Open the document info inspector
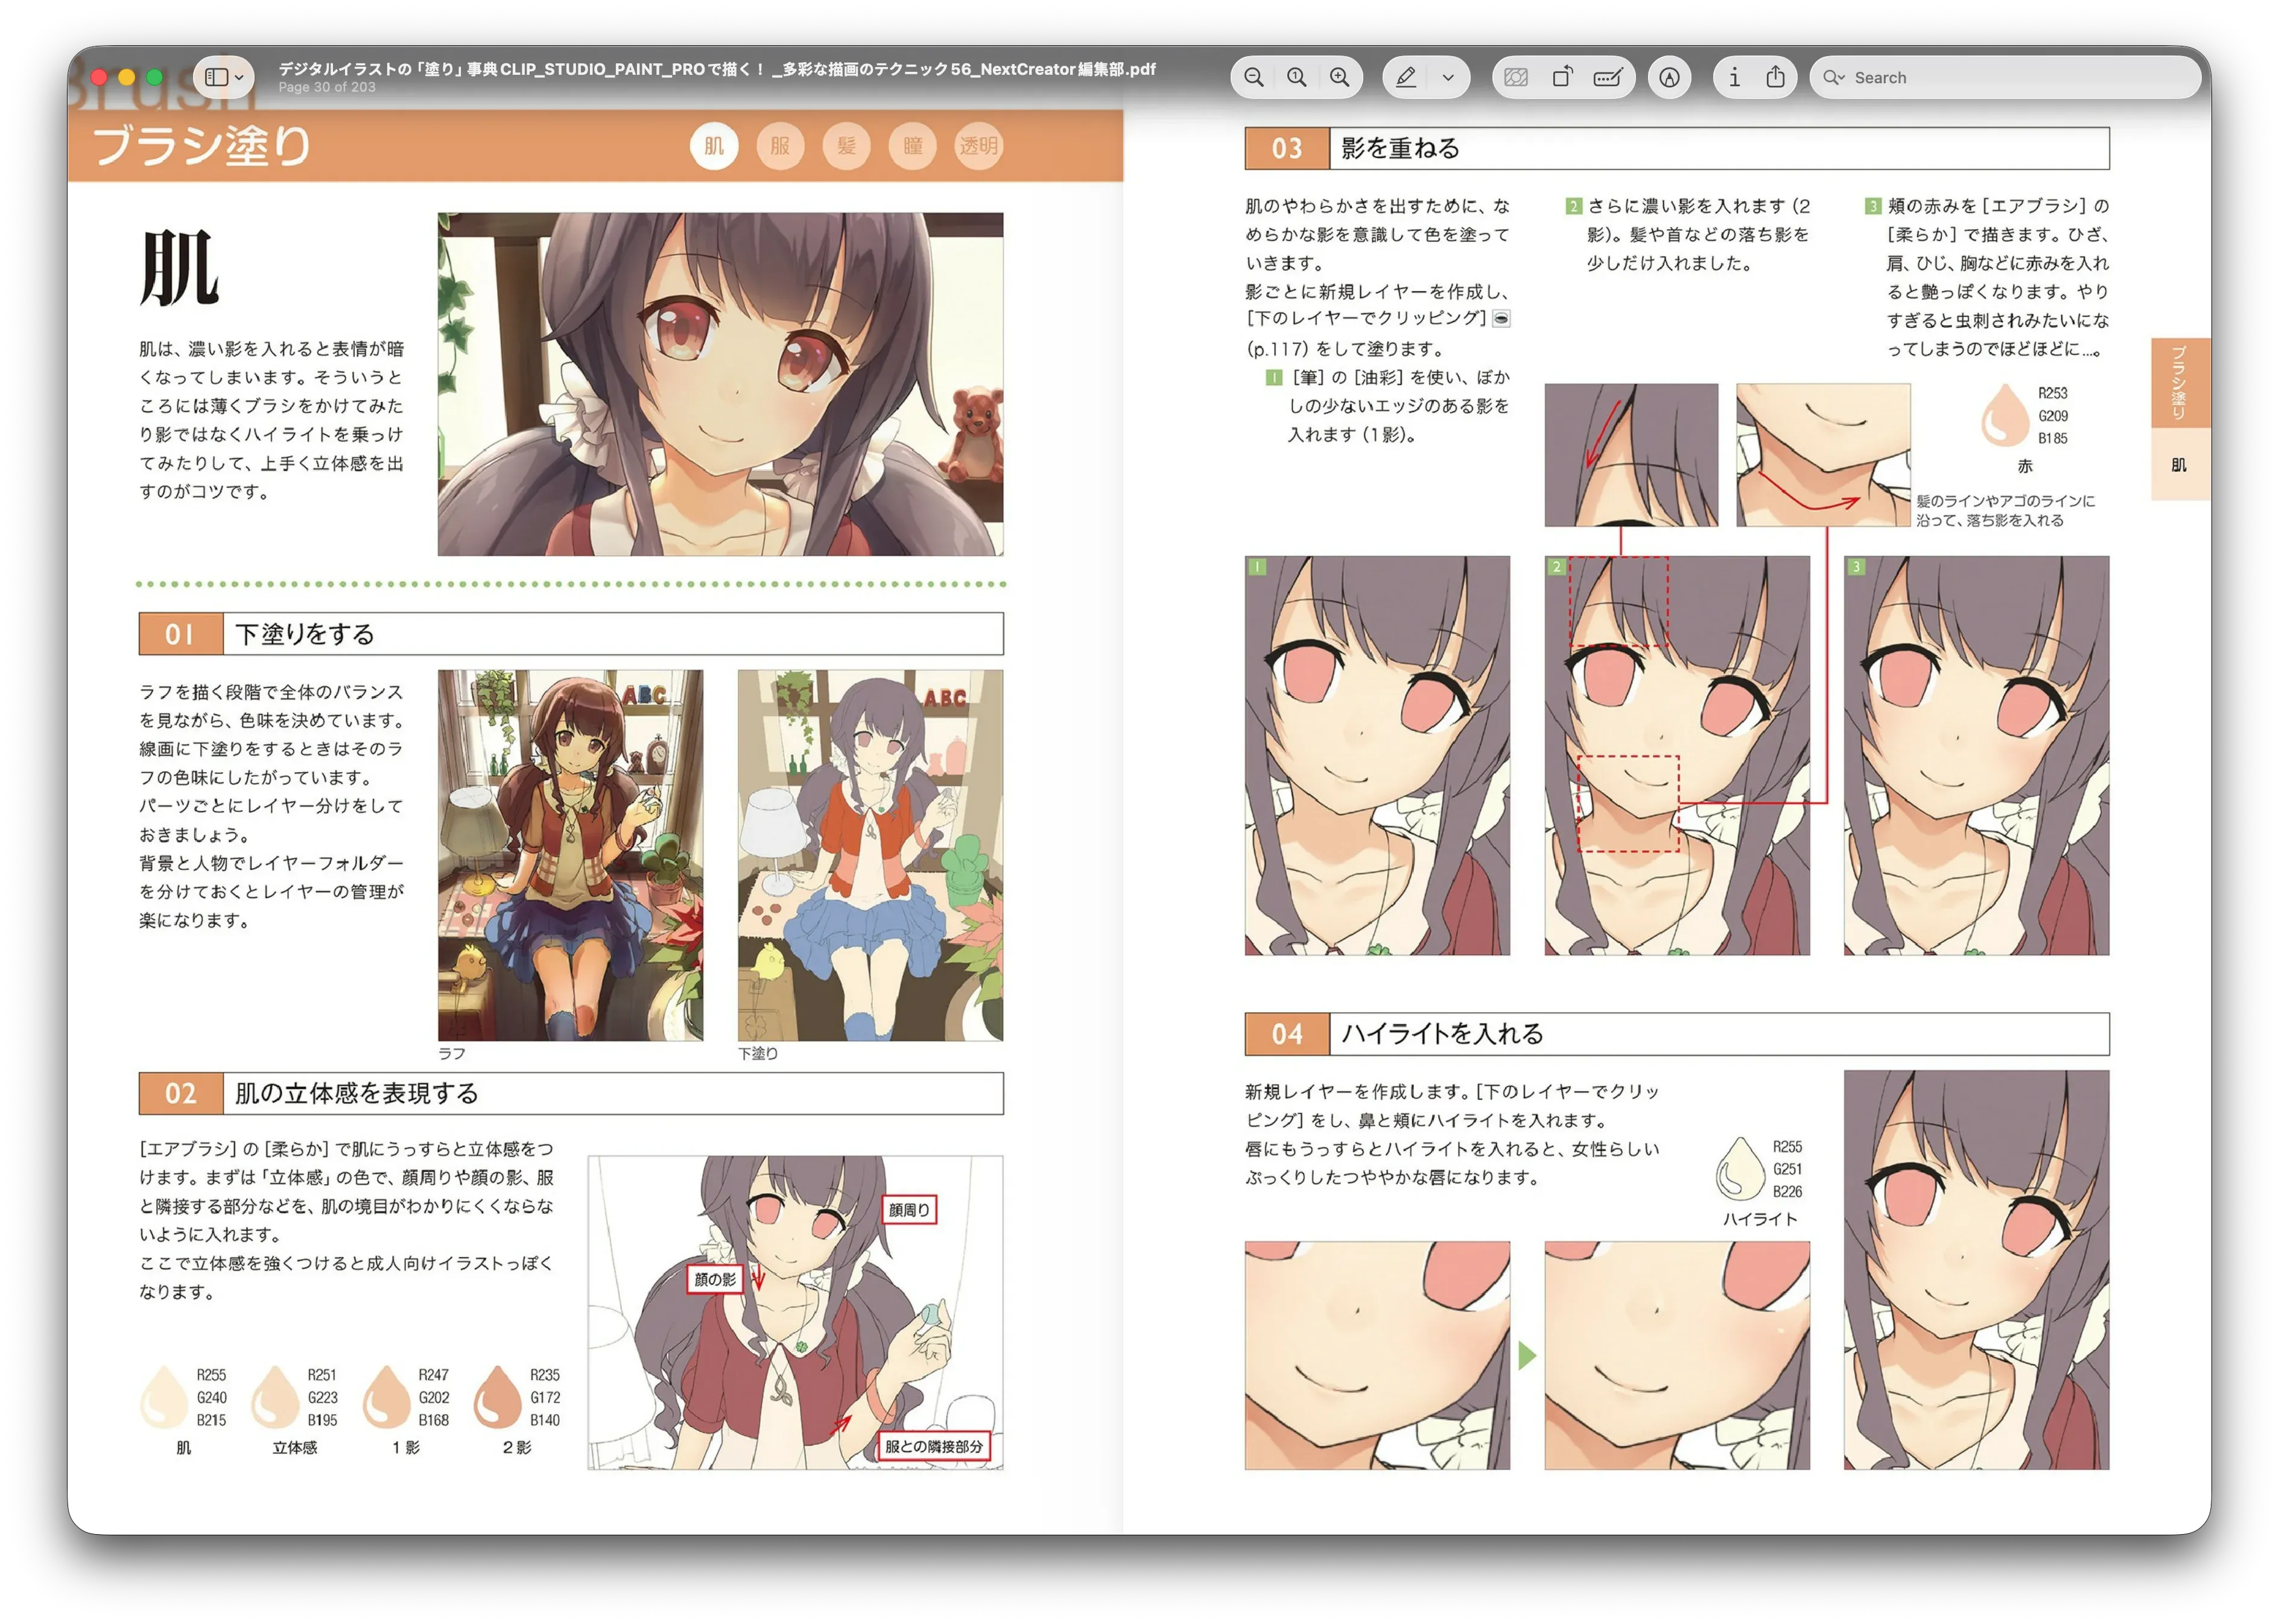The width and height of the screenshot is (2279, 1624). pyautogui.click(x=1734, y=77)
